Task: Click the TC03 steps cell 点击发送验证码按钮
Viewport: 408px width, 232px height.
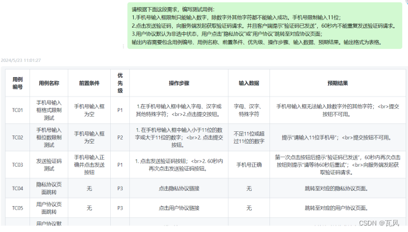Action: pyautogui.click(x=179, y=165)
